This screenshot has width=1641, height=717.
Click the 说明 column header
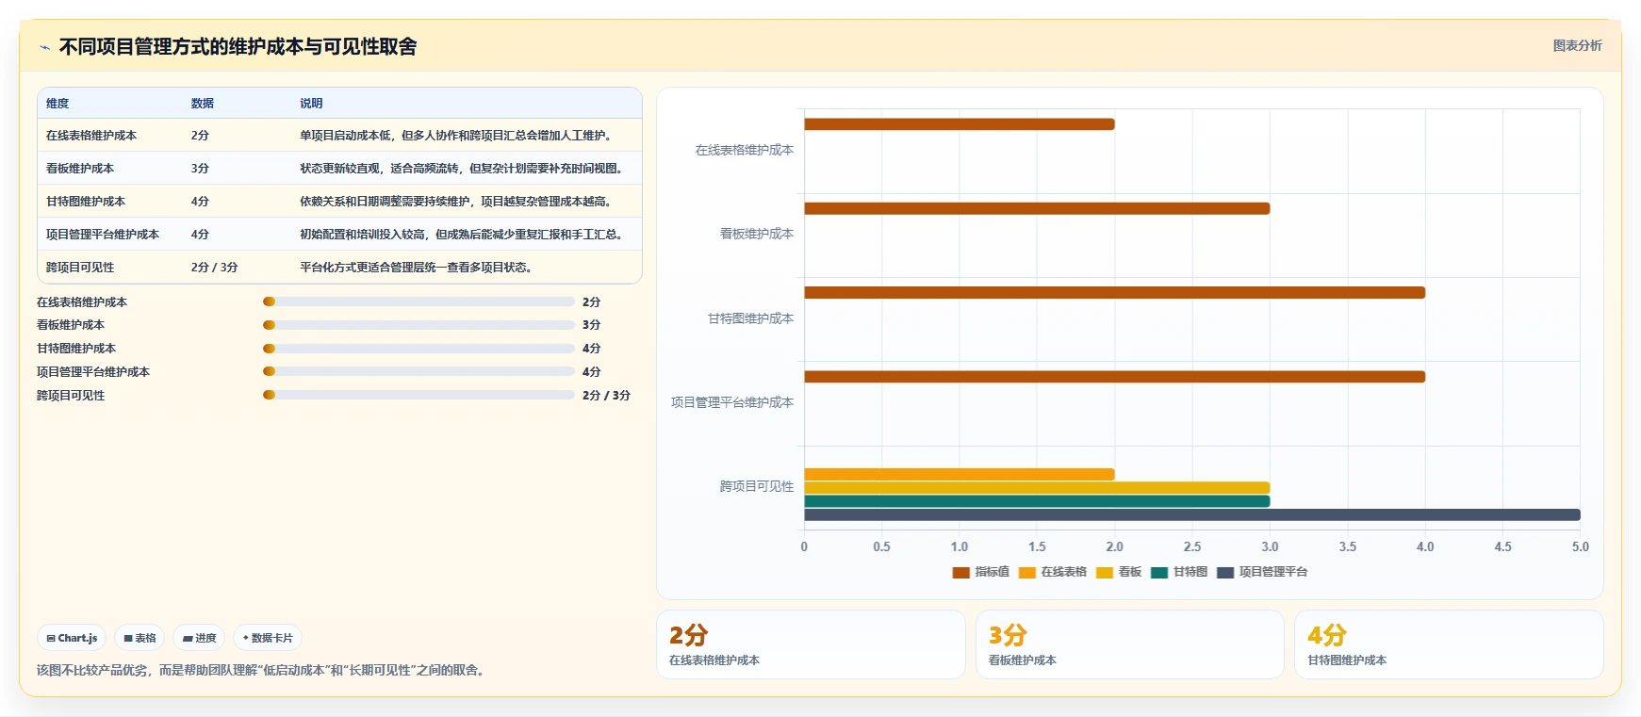click(311, 104)
